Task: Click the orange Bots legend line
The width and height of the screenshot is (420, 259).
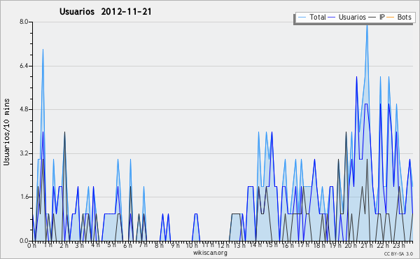Action: click(391, 17)
